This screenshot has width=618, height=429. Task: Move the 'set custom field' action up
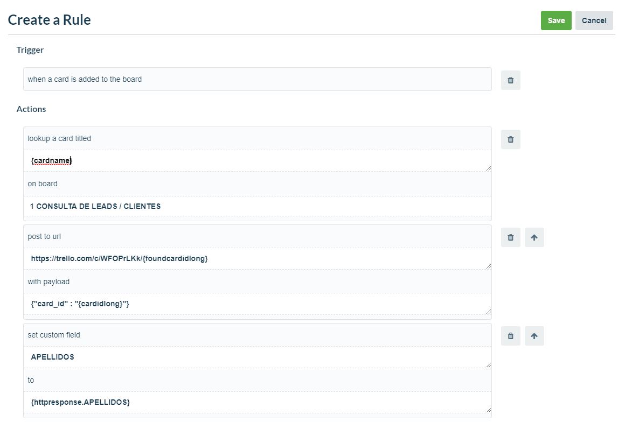[534, 335]
